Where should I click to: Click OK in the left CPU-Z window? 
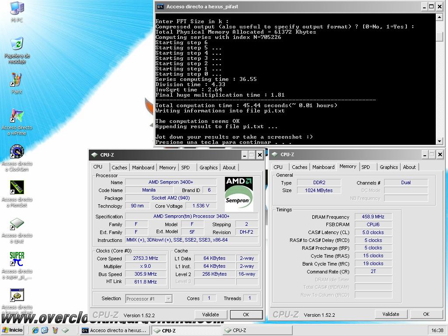(246, 315)
